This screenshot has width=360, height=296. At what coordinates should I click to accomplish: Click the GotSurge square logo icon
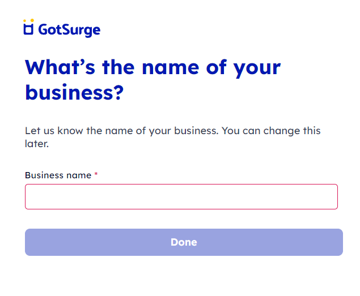[x=28, y=29]
